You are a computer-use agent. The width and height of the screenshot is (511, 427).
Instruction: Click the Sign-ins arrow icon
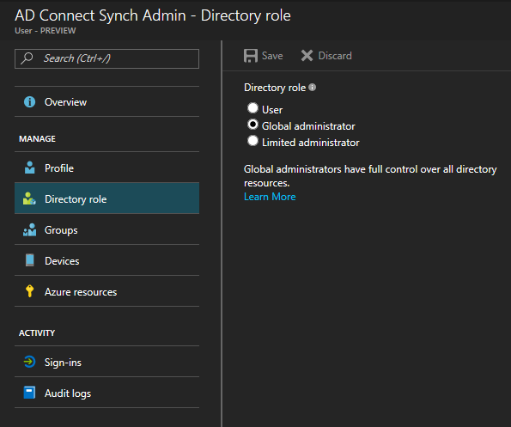[30, 362]
